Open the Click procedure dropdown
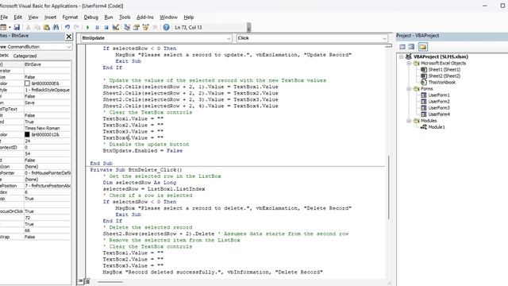Image resolution: width=508 pixels, height=286 pixels. (384, 38)
